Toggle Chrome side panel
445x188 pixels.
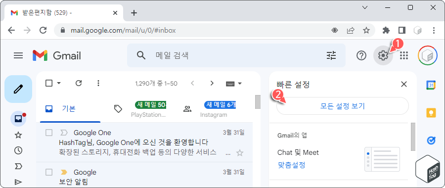pos(401,30)
